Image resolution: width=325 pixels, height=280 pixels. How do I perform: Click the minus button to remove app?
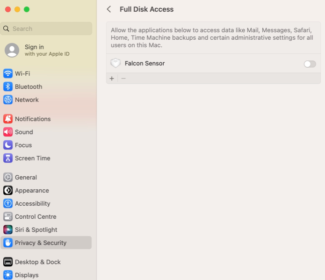(123, 79)
